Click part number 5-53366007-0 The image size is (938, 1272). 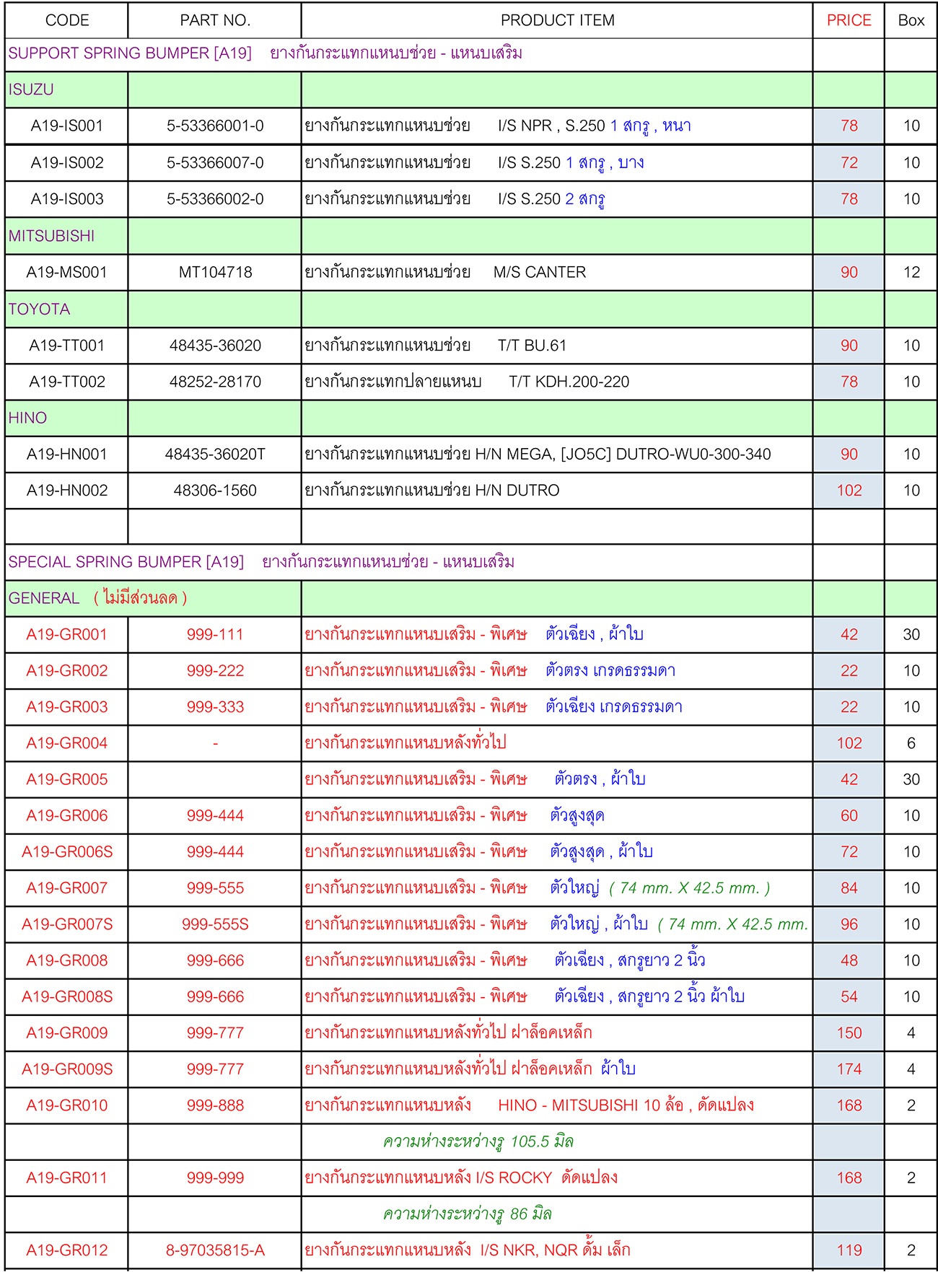pos(215,163)
